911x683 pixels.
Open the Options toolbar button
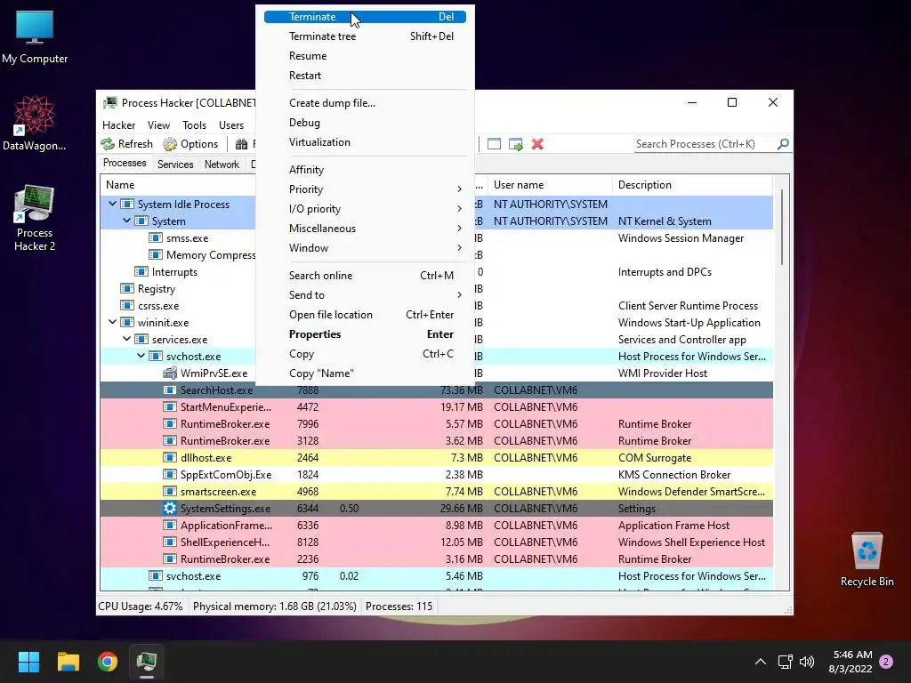(x=190, y=144)
